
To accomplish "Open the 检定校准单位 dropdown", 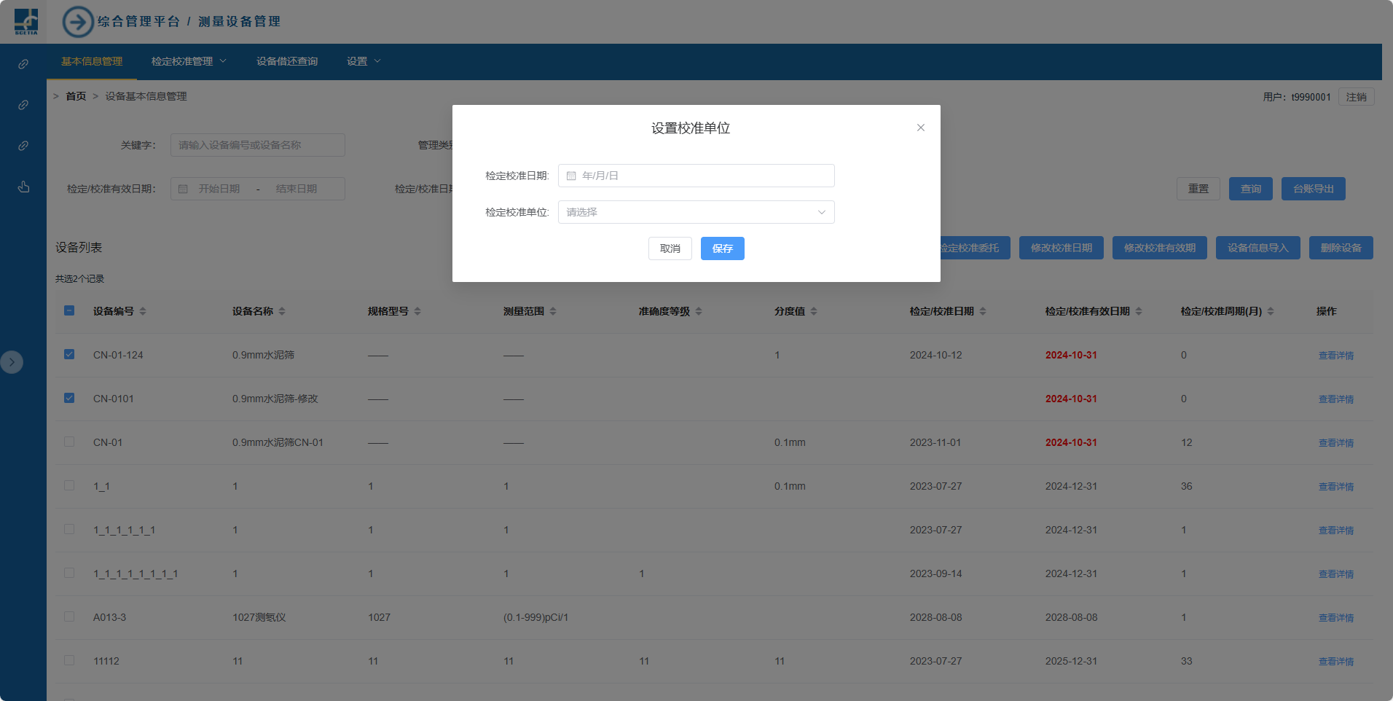I will (x=696, y=212).
